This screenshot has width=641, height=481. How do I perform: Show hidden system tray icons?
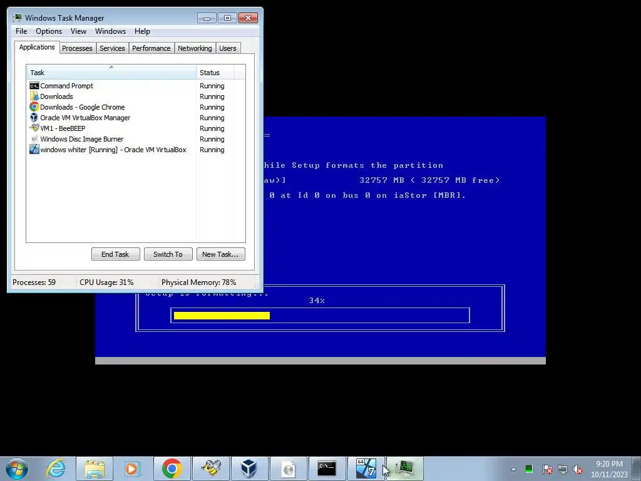513,469
